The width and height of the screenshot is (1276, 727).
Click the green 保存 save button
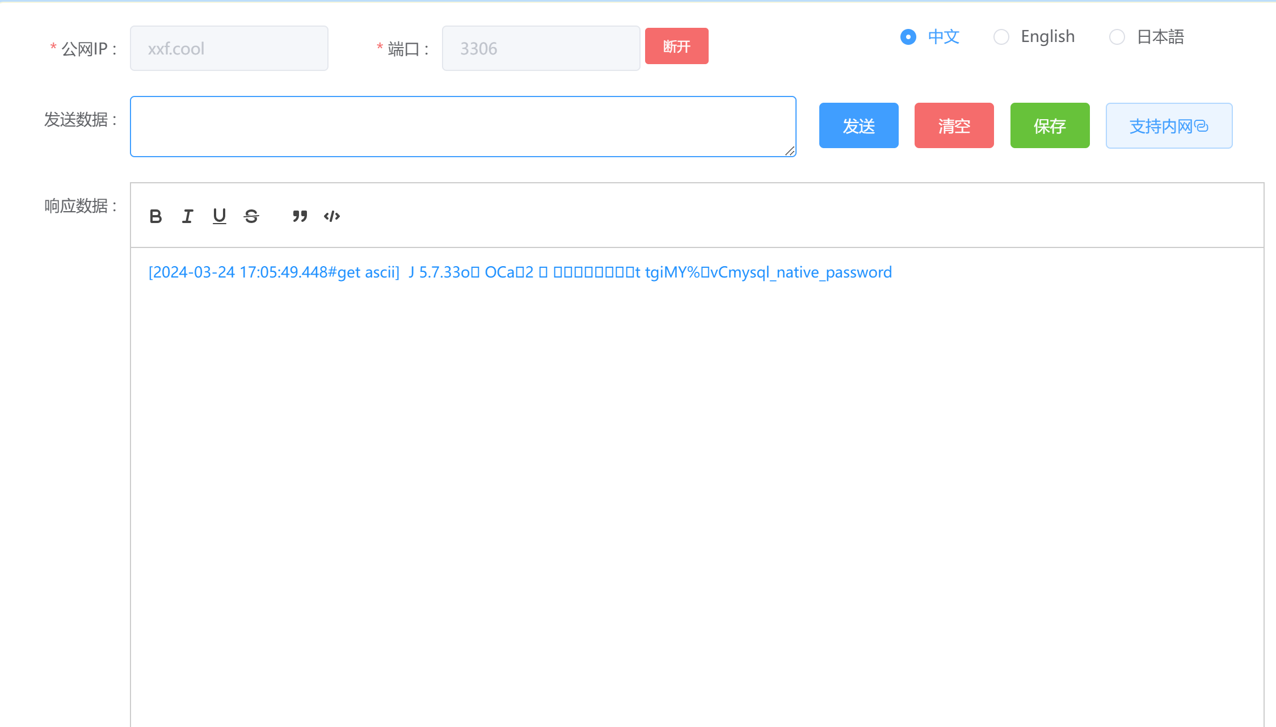[x=1050, y=125]
